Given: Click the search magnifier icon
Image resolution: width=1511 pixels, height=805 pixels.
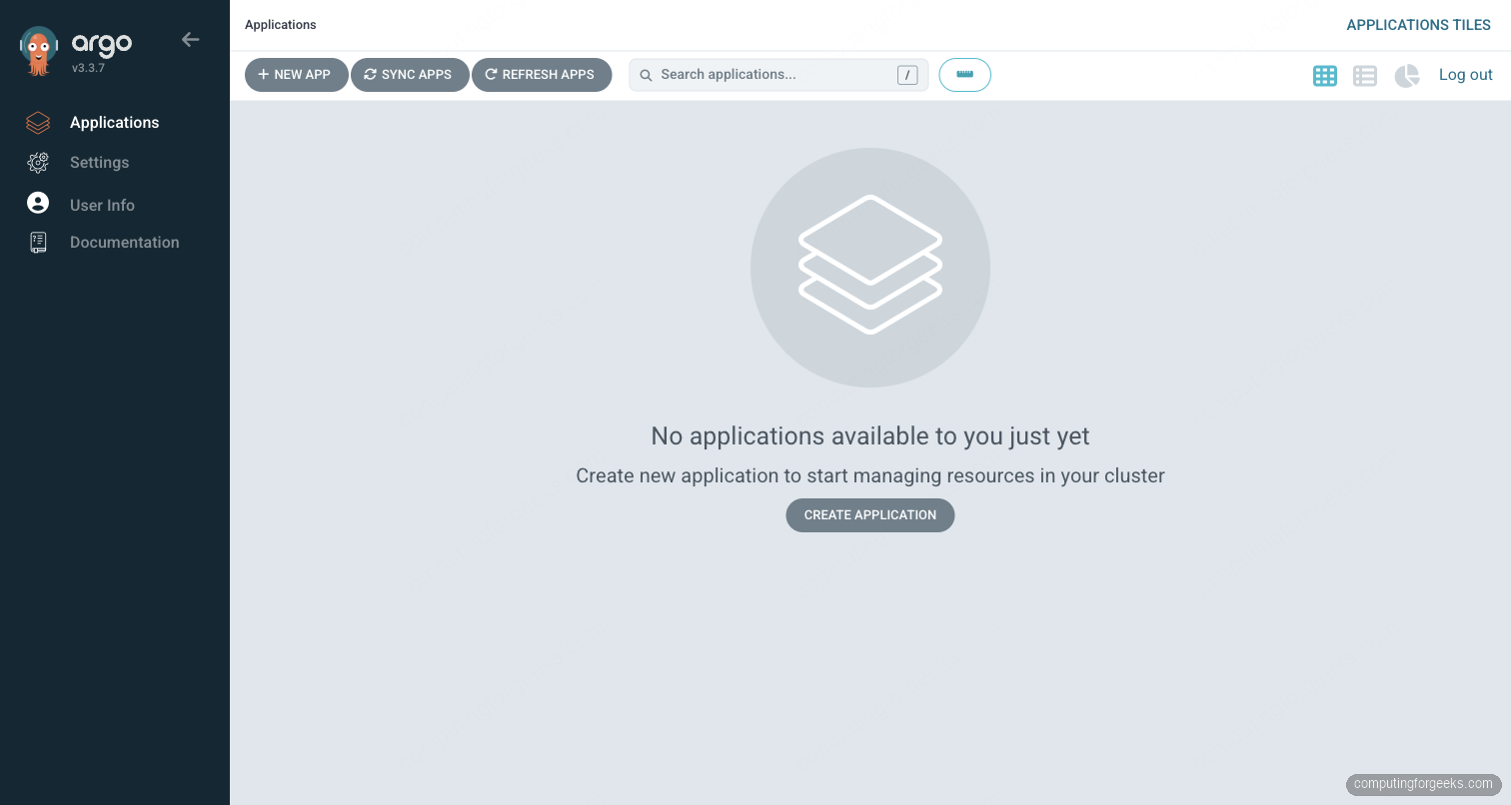Looking at the screenshot, I should pyautogui.click(x=646, y=74).
